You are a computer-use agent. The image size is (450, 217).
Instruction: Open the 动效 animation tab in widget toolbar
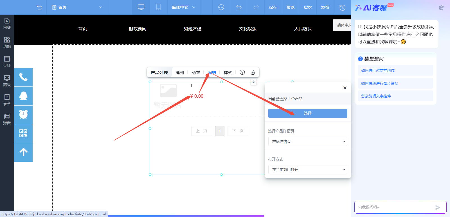pos(196,72)
